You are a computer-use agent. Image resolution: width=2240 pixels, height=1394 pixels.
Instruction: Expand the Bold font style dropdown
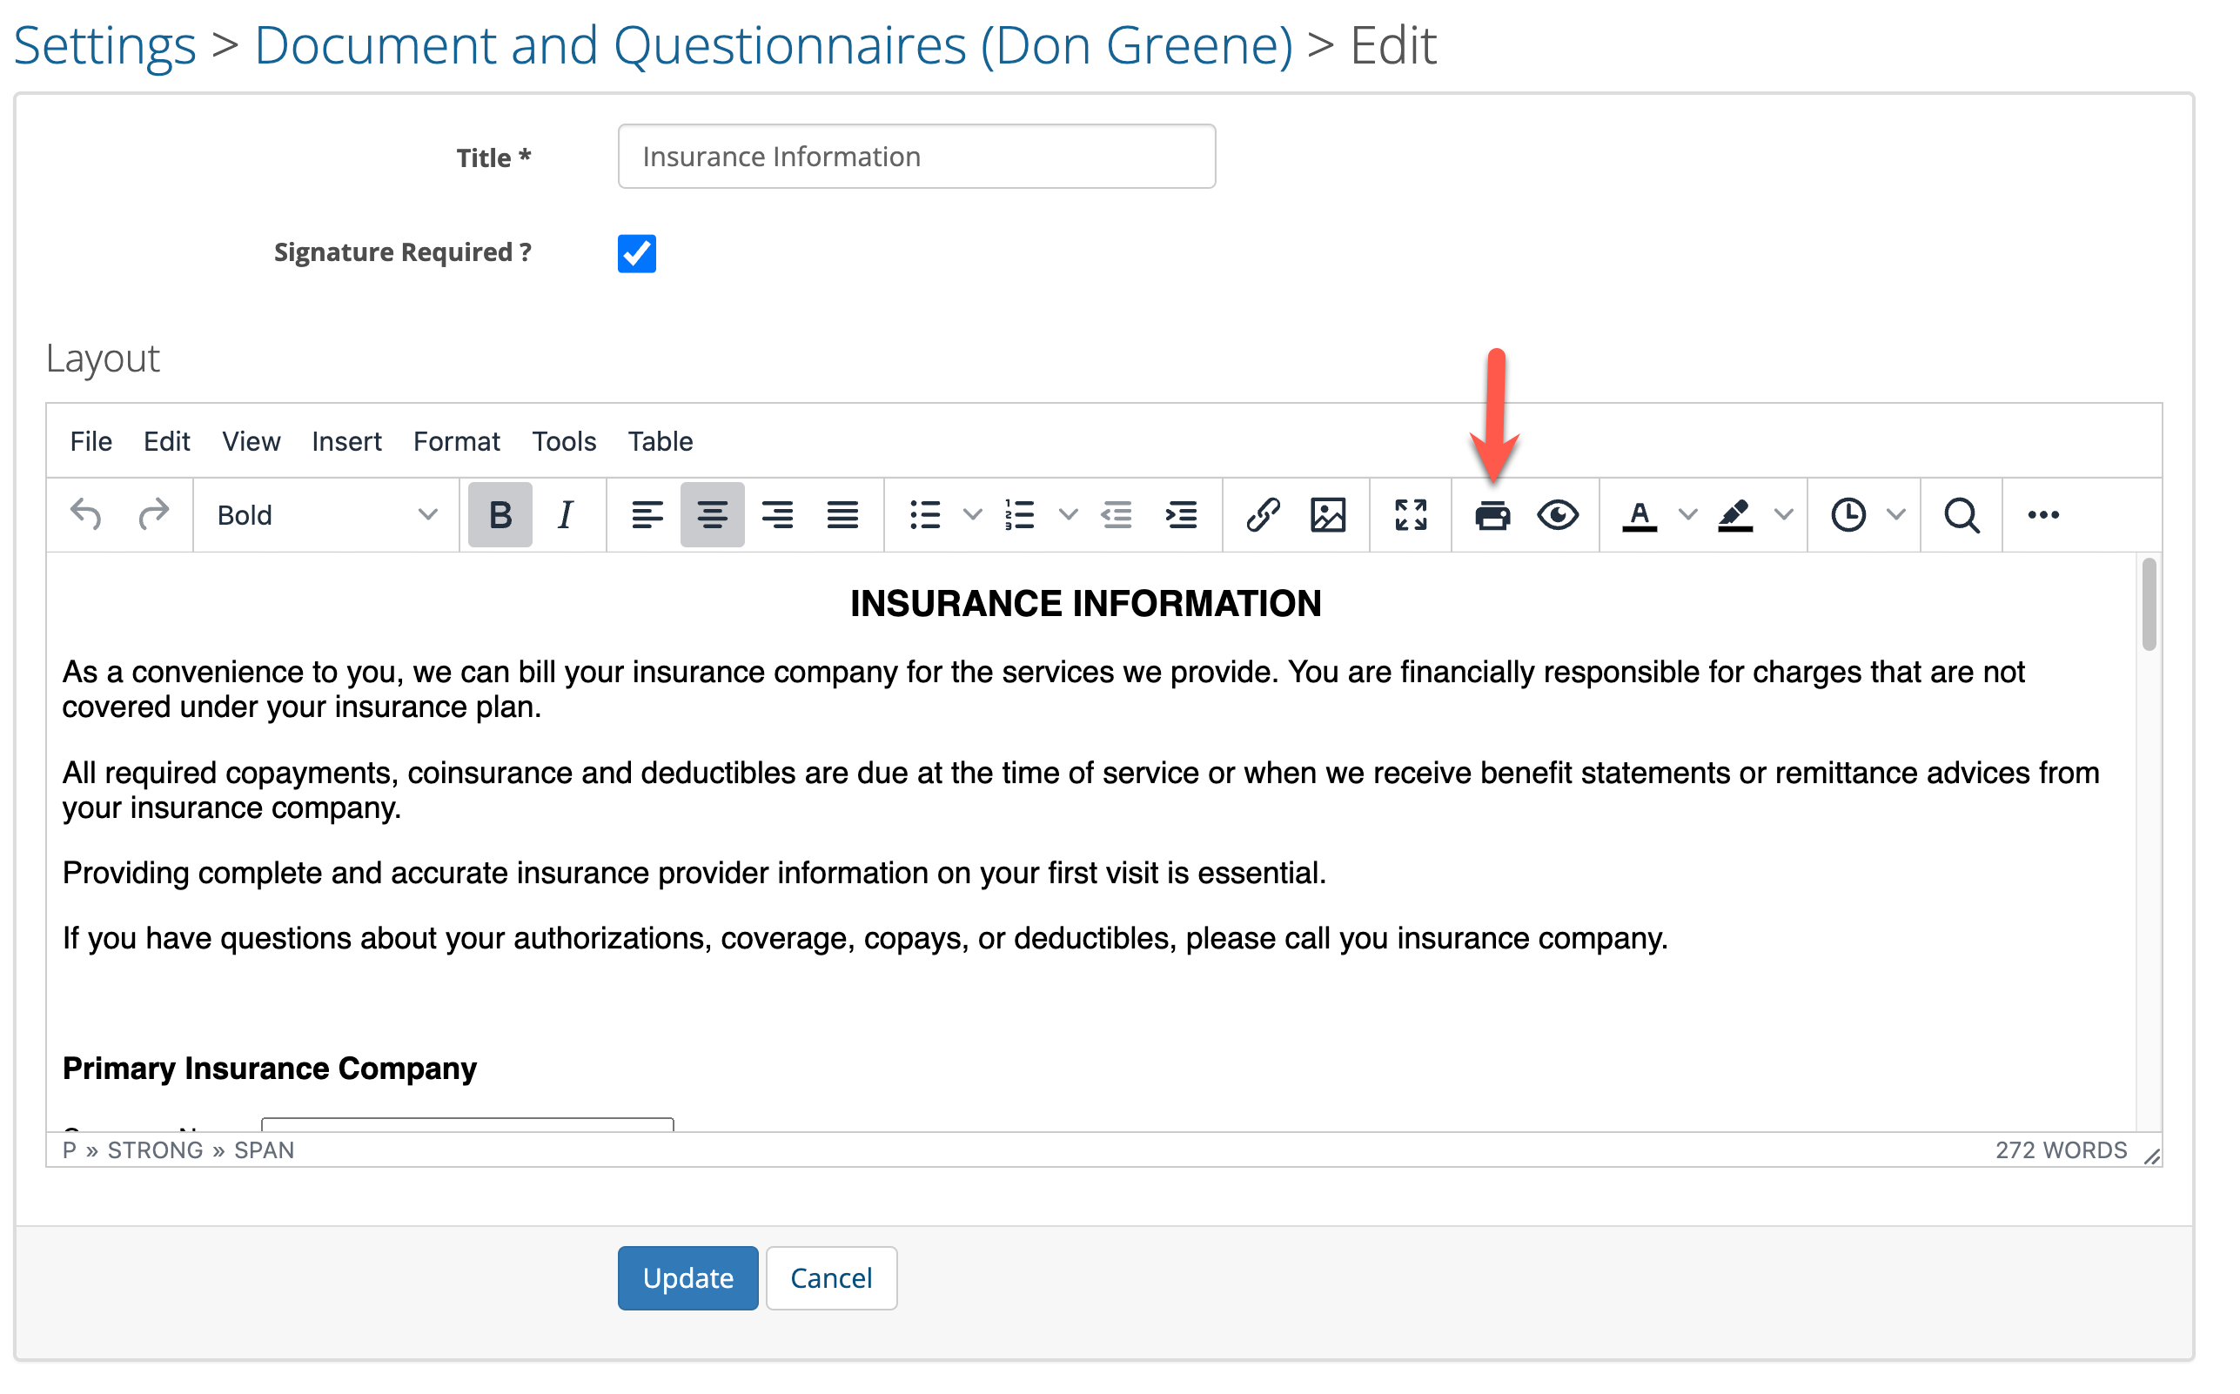325,515
